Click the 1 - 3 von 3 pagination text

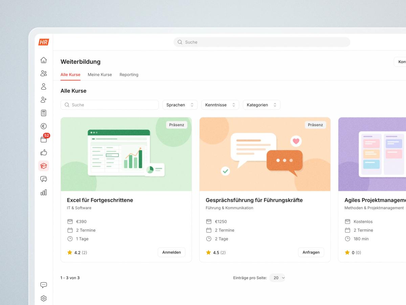click(70, 278)
